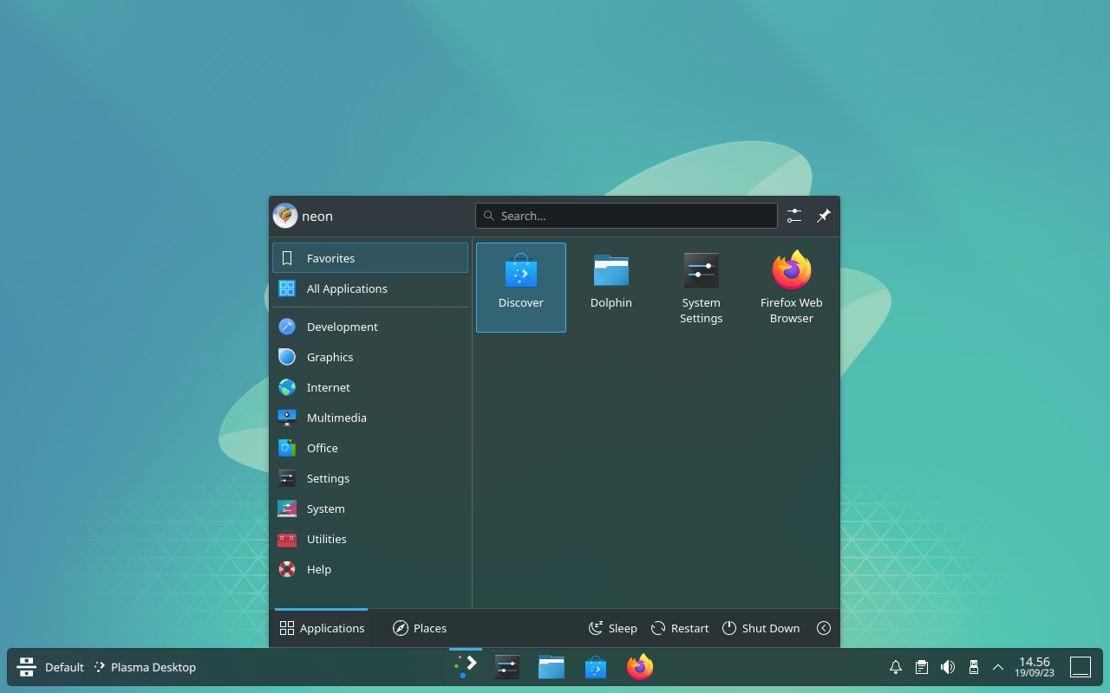Click the chevron next to Shut Down
Viewport: 1110px width, 693px height.
coord(823,628)
